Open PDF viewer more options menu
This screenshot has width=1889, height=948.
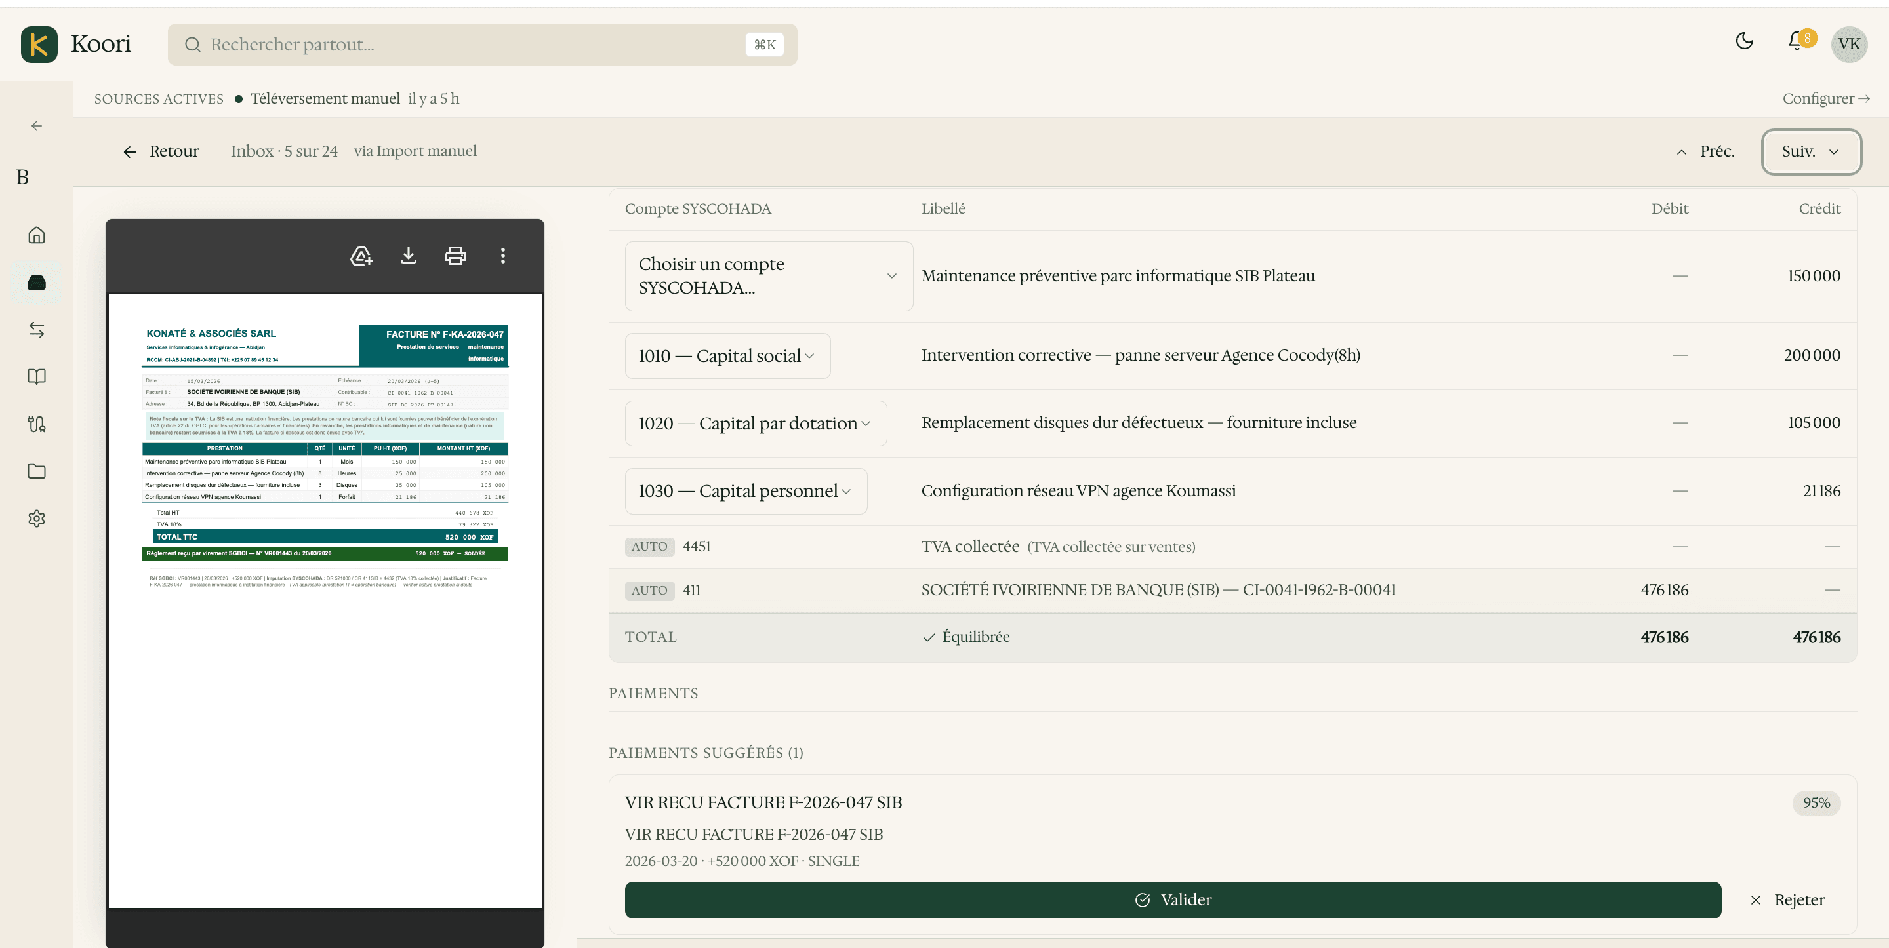(503, 255)
